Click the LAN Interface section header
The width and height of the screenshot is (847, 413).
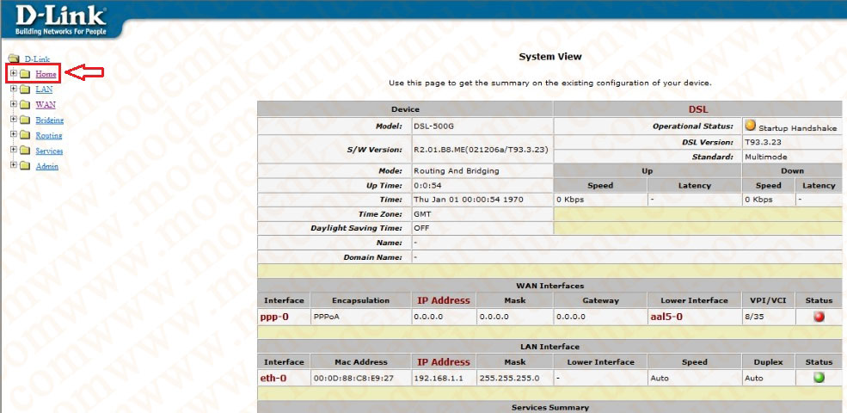(549, 347)
